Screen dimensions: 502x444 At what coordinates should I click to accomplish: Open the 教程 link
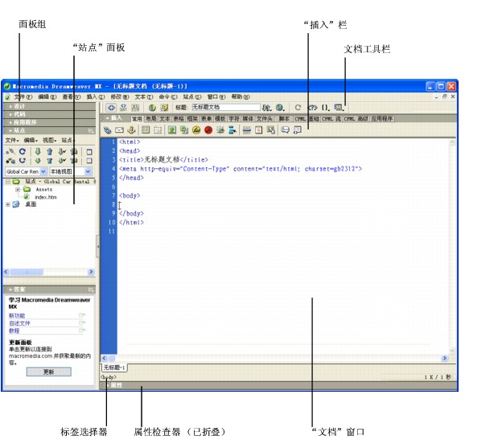14,331
